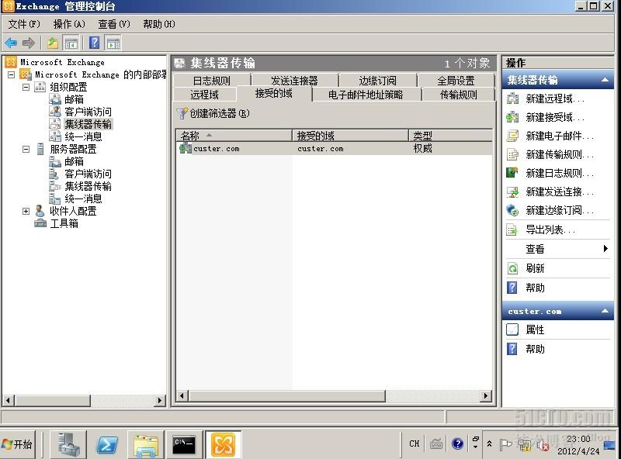
Task: Switch to the 发送连接器 tab
Action: tap(294, 81)
